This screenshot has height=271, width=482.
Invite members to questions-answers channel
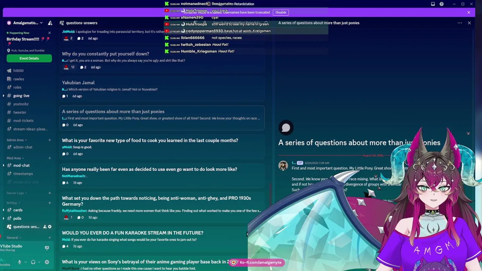tap(45, 227)
